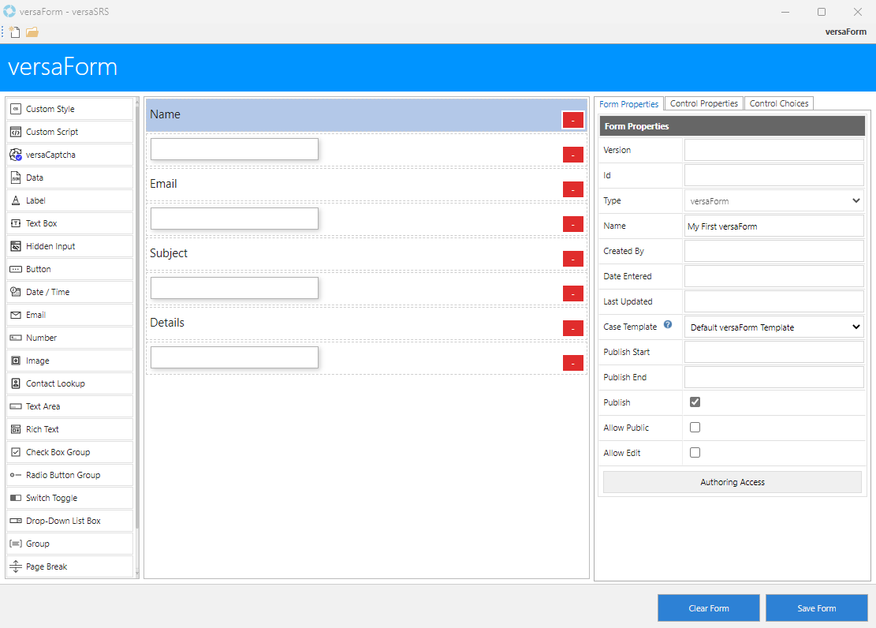Select the Rich Text control icon
Viewport: 876px width, 628px height.
pyautogui.click(x=16, y=429)
